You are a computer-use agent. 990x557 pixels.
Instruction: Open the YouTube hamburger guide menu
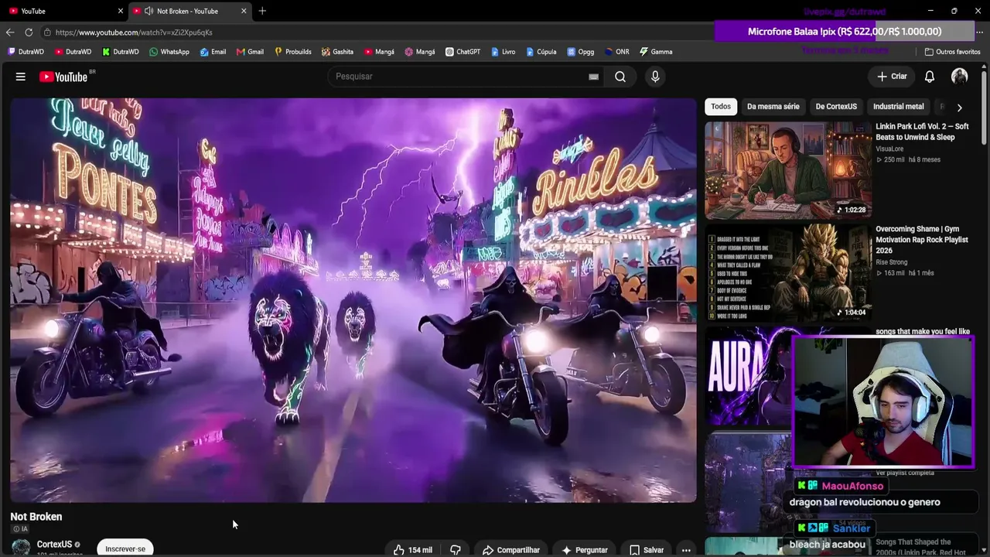[21, 77]
